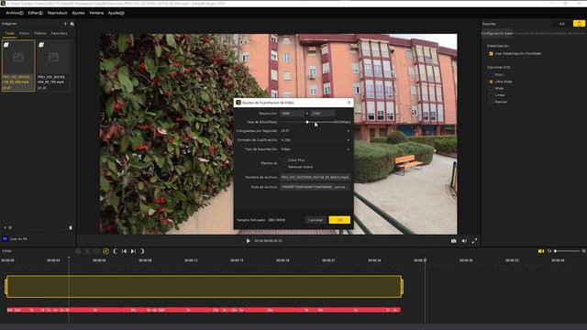Select the first video thumbnail in media list
The height and width of the screenshot is (330, 587).
click(x=18, y=65)
